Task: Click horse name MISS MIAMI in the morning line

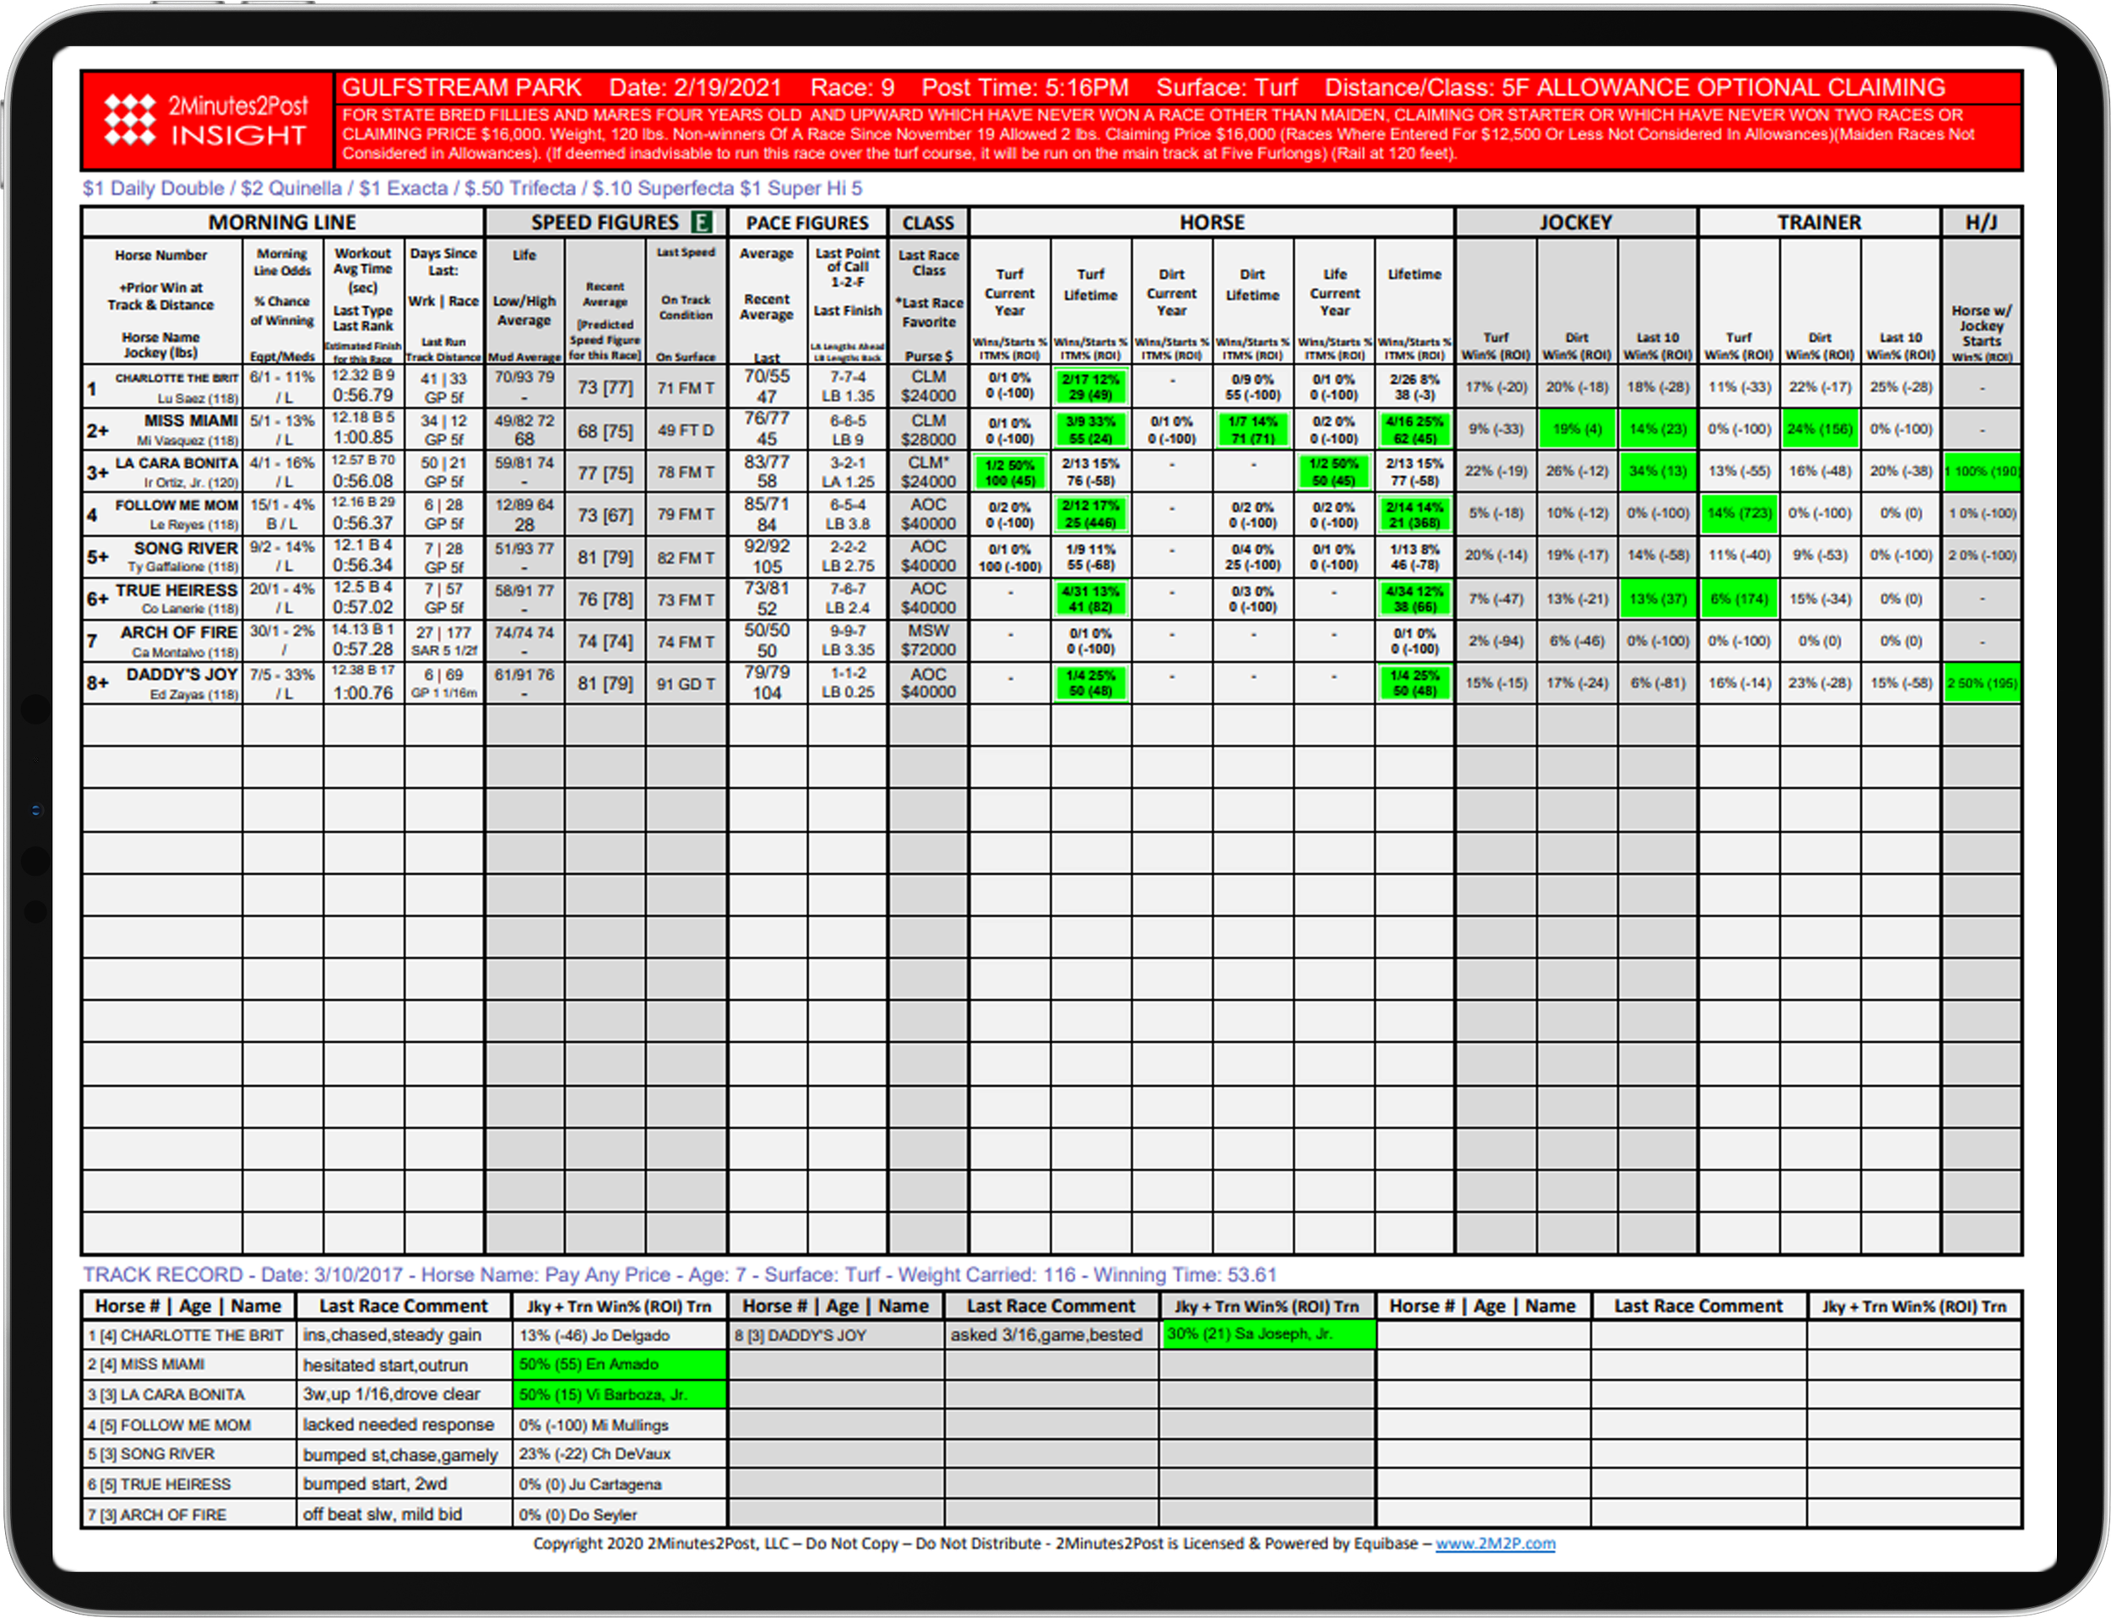Action: pyautogui.click(x=191, y=421)
